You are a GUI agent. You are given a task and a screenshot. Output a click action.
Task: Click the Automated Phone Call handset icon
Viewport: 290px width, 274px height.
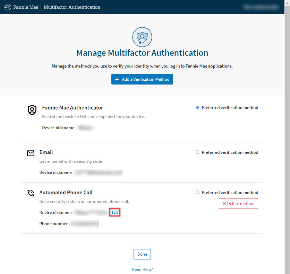click(31, 193)
